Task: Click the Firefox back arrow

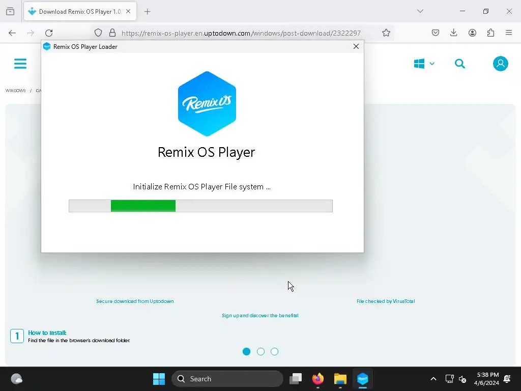Action: pyautogui.click(x=12, y=33)
